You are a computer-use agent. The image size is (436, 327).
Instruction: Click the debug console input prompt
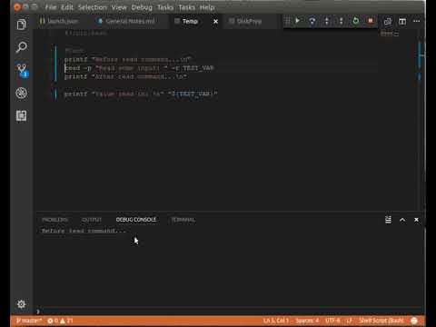tap(230, 311)
